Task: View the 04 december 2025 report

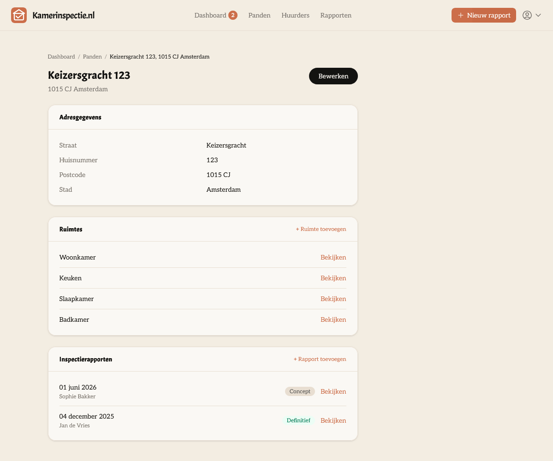Action: 333,420
